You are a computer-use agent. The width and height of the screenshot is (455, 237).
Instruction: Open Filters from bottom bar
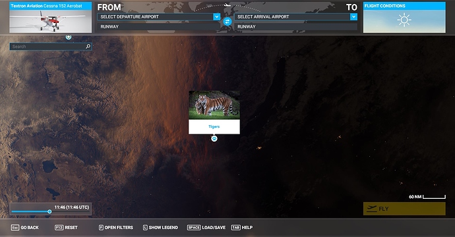(x=116, y=227)
